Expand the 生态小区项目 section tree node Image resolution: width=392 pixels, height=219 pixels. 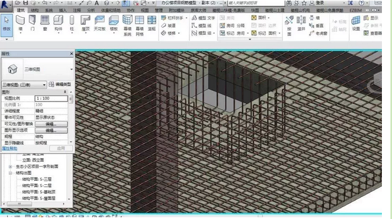[x=10, y=166]
